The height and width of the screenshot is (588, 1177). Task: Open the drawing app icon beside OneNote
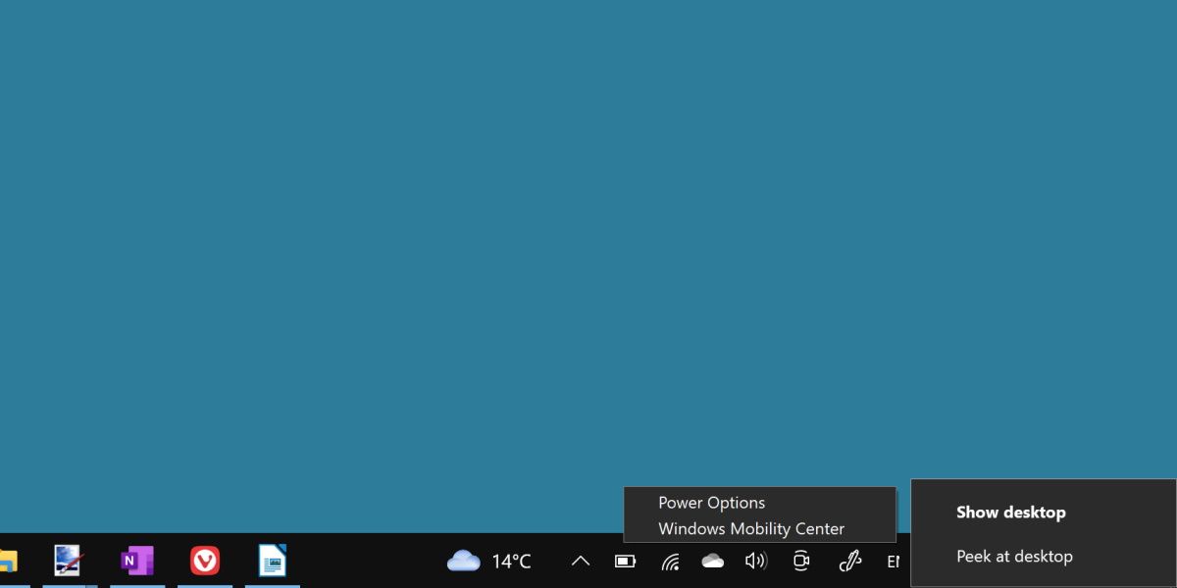(68, 561)
